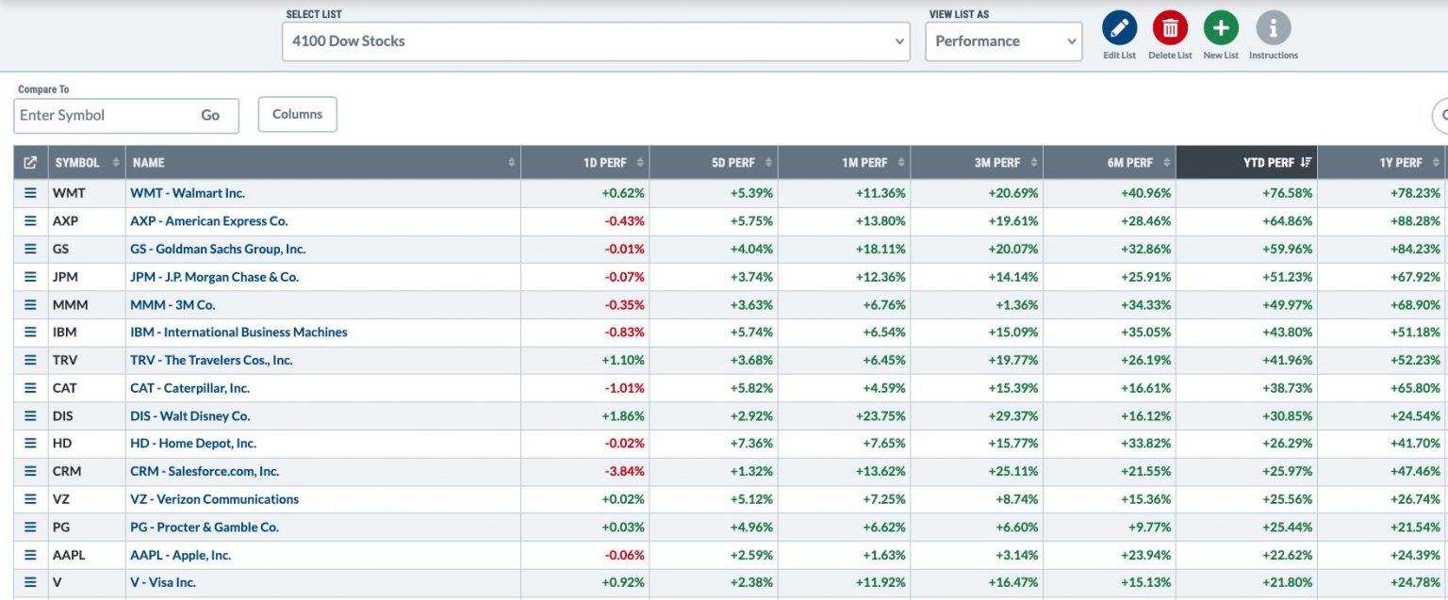
Task: Open the row menu icon for CRM
Action: point(30,472)
